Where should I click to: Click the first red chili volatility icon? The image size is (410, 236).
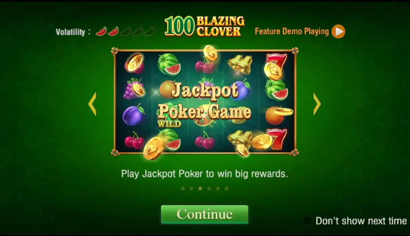(x=101, y=31)
